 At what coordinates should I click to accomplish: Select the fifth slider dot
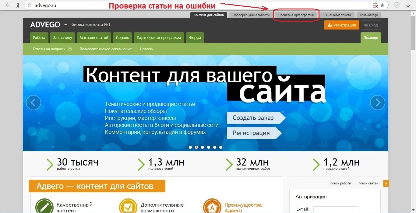tap(215, 147)
